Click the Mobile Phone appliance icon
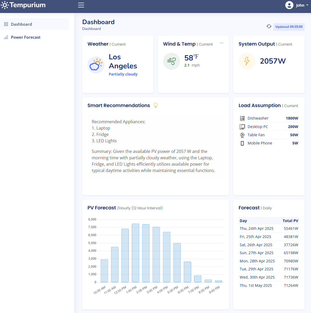 click(x=242, y=143)
